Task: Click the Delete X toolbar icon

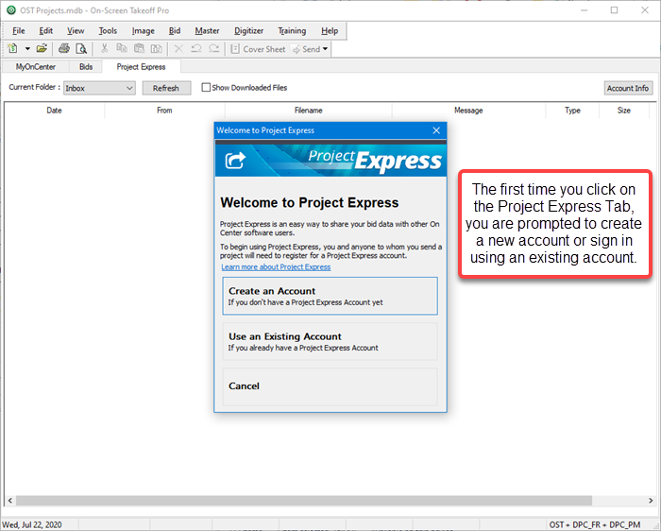Action: point(178,48)
